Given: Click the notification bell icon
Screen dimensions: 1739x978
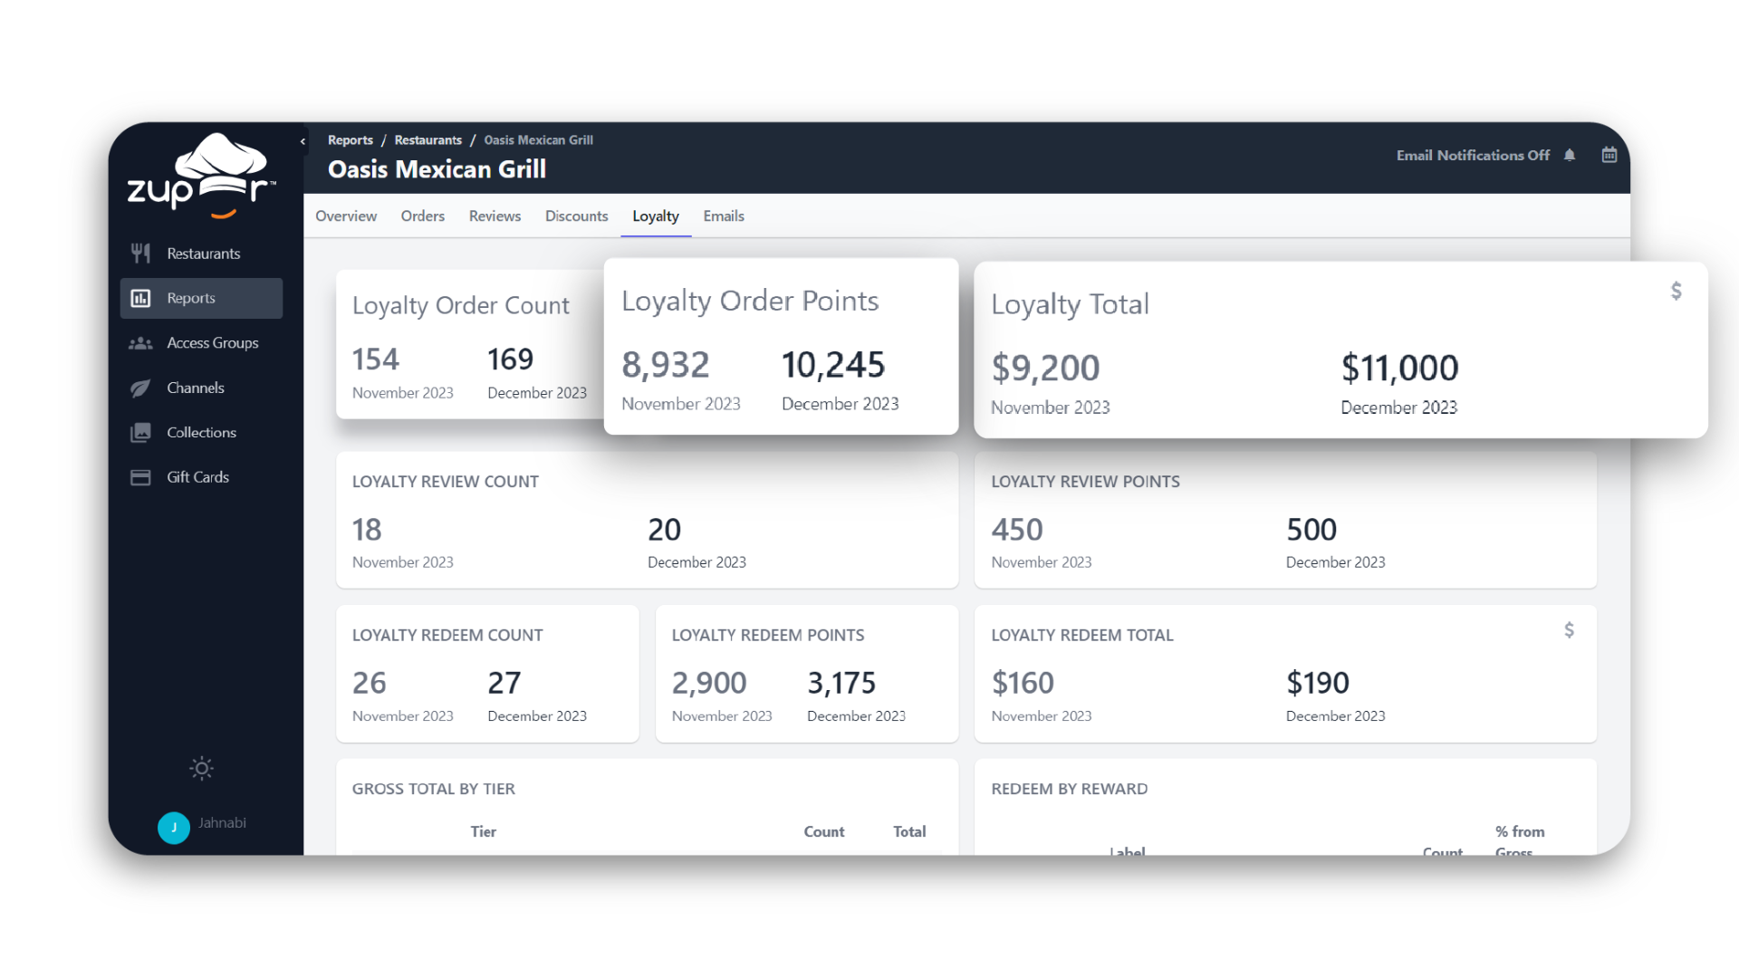Looking at the screenshot, I should coord(1570,155).
